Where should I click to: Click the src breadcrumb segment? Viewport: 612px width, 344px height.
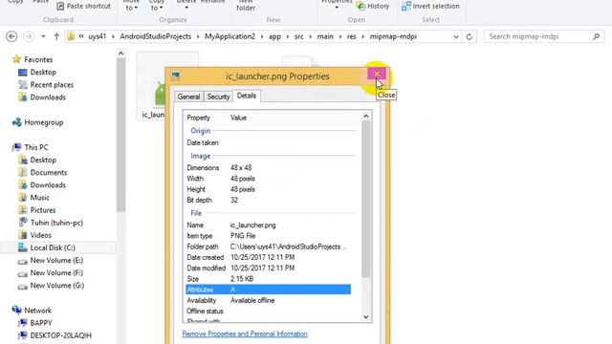click(x=299, y=36)
